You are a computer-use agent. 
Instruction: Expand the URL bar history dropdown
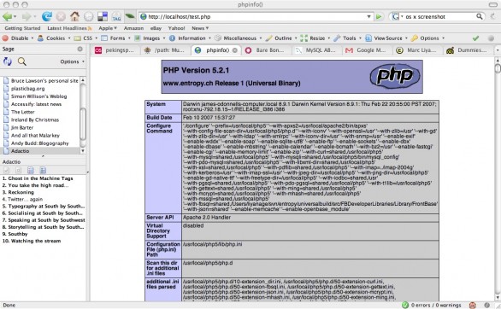click(x=368, y=16)
